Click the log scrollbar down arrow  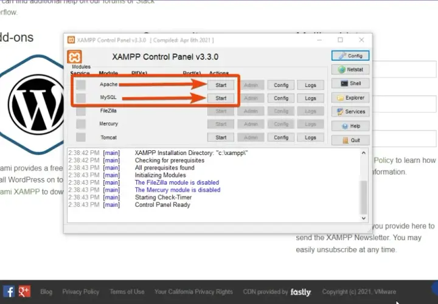pos(363,218)
